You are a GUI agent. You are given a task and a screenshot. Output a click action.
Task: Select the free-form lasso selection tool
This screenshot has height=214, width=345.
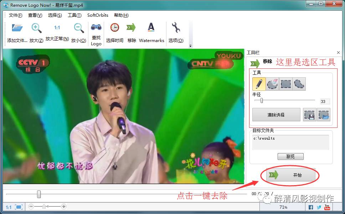coord(299,84)
